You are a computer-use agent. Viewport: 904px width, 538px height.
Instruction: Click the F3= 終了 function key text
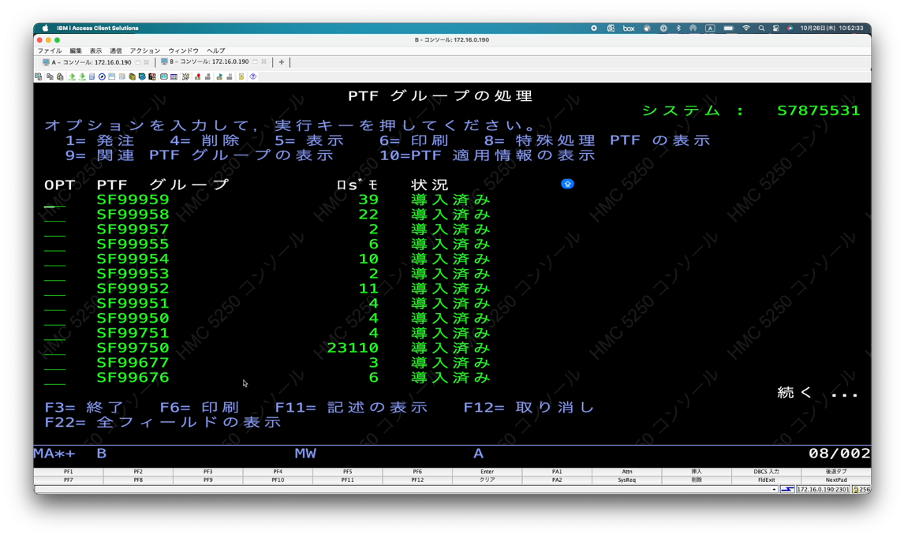coord(84,407)
